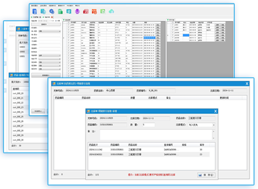This screenshot has height=189, width=258.
Task: Click the 药房编号 field showing X_DR_001
Action: (x=162, y=91)
